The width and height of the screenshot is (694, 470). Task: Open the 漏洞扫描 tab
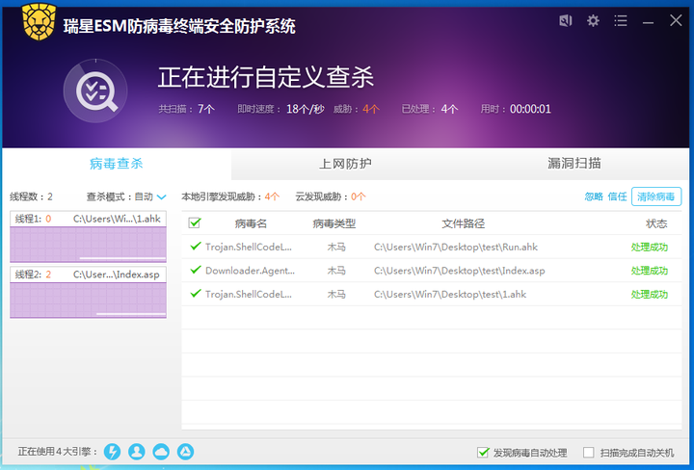point(574,164)
